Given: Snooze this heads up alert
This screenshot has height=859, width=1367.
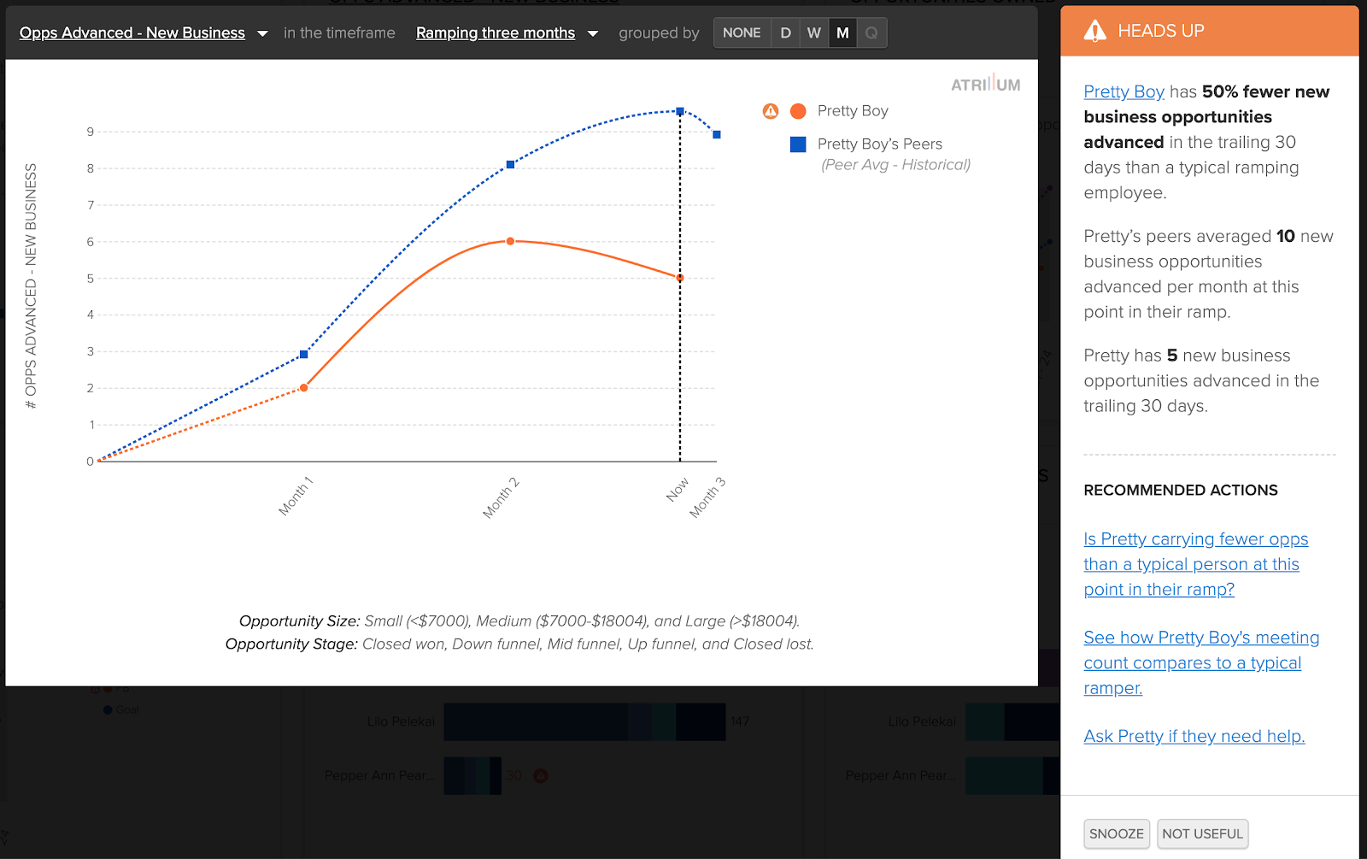Looking at the screenshot, I should [1117, 833].
